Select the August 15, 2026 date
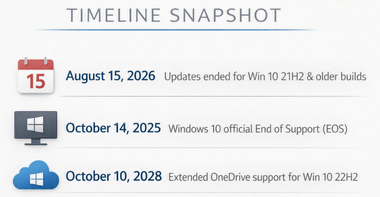Viewport: 380px width, 197px height. [110, 77]
